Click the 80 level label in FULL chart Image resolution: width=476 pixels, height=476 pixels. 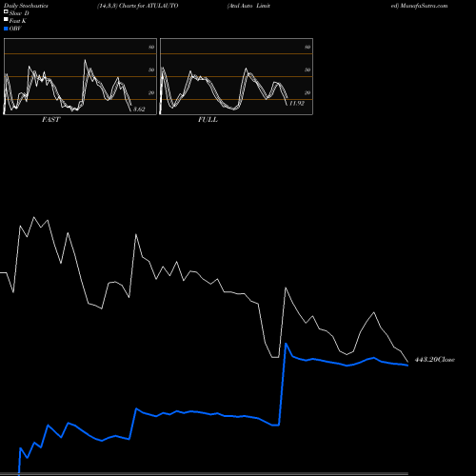coord(307,47)
